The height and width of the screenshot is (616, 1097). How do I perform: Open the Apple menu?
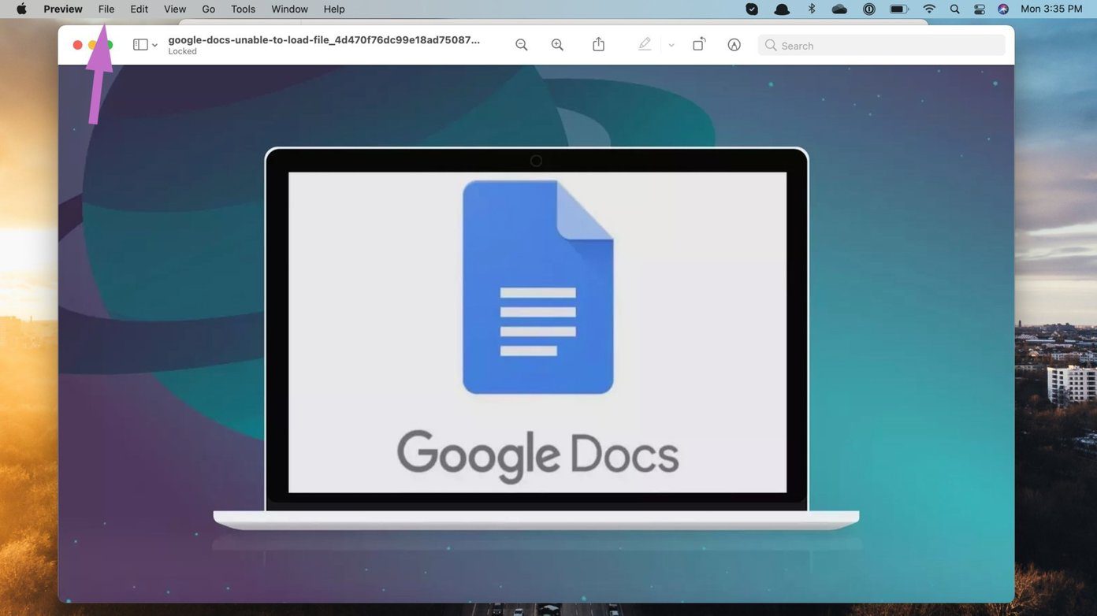[21, 9]
